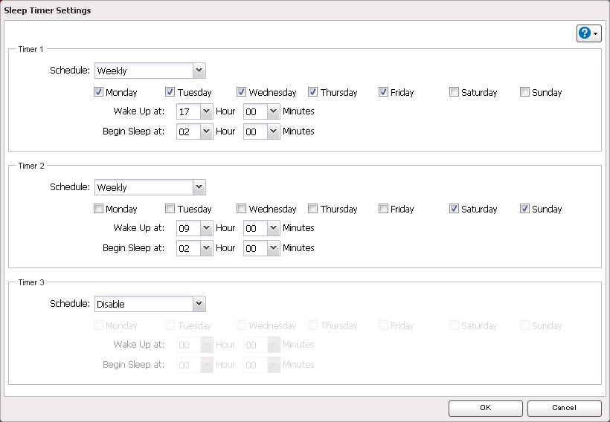Viewport: 610px width, 422px height.
Task: Click OK to save timer settings
Action: pos(485,408)
